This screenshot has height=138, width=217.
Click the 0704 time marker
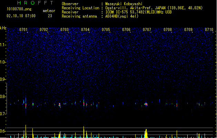(85, 30)
